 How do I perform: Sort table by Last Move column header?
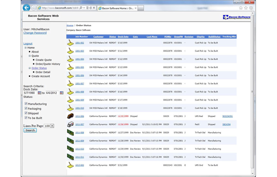[x=152, y=37]
